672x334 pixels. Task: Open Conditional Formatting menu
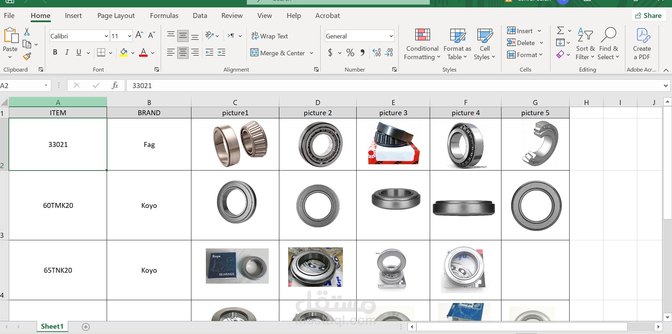(x=422, y=44)
